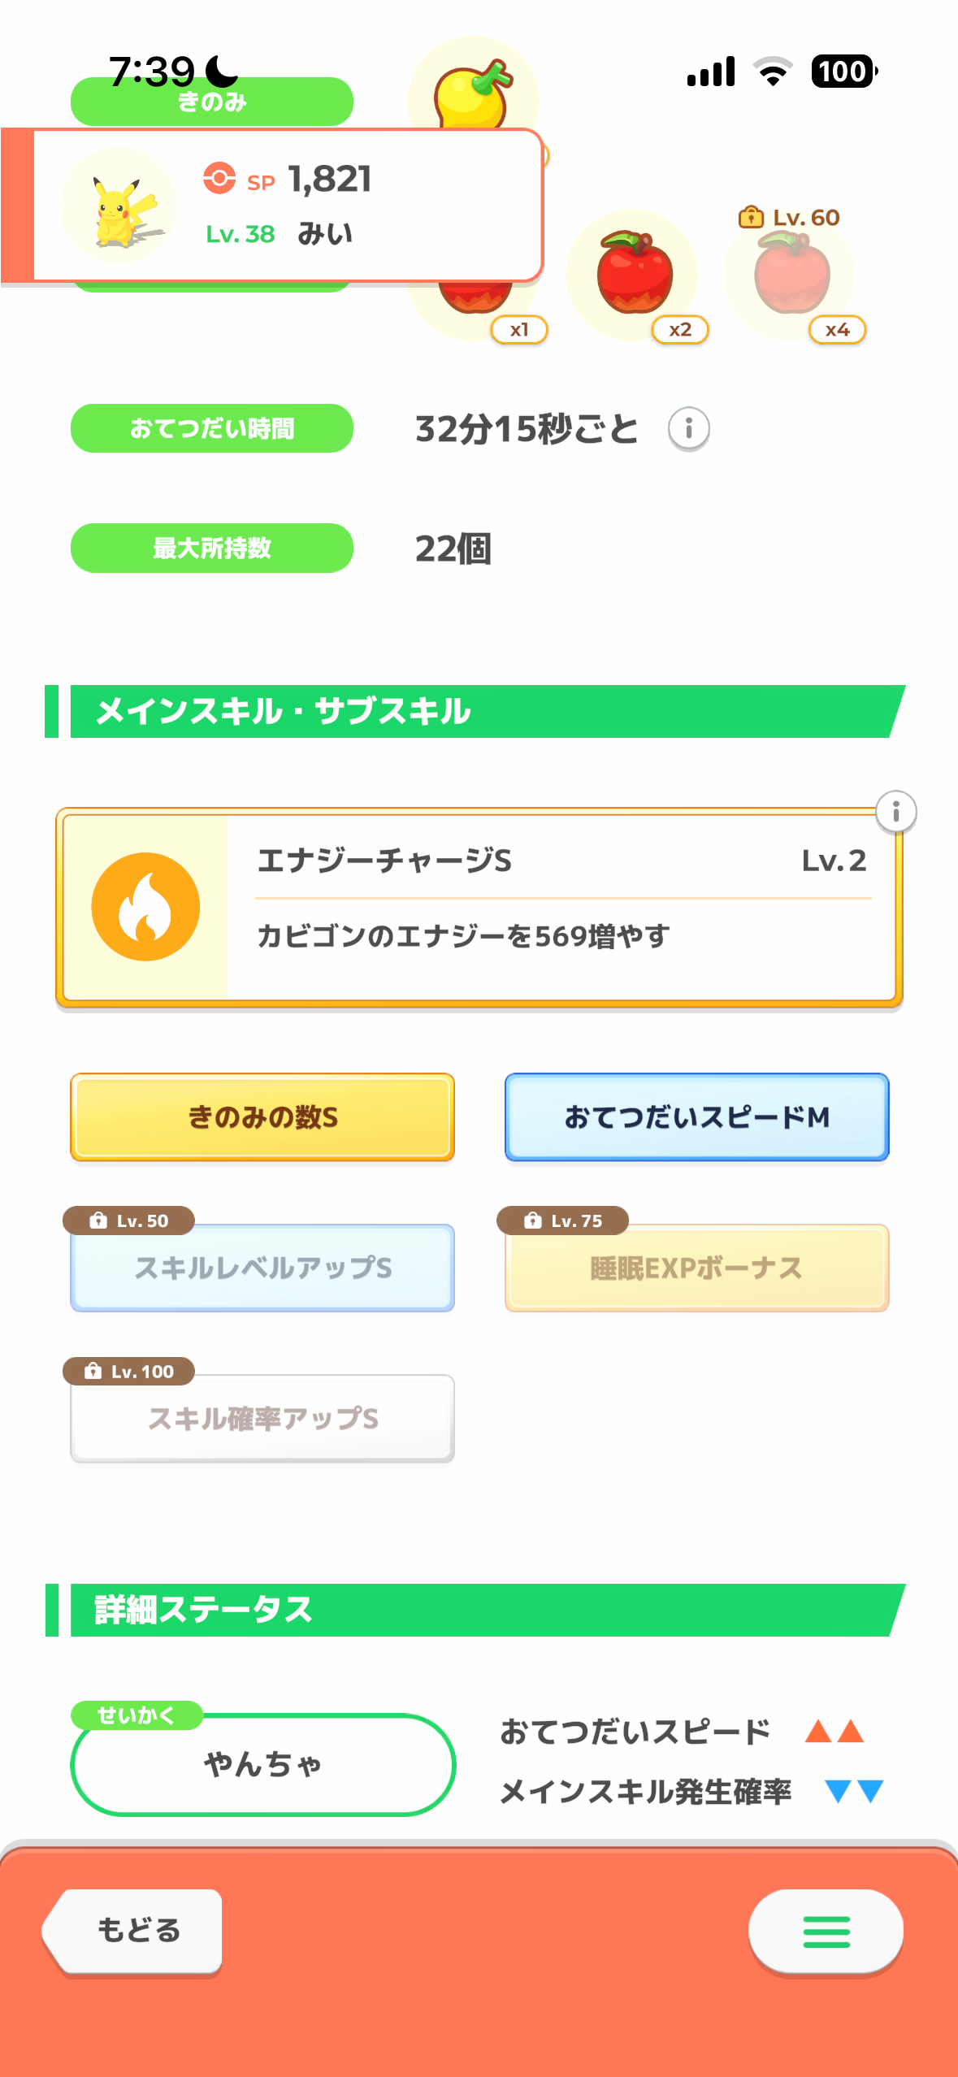
Task: Tap the Pikachu portrait icon
Action: coord(119,206)
